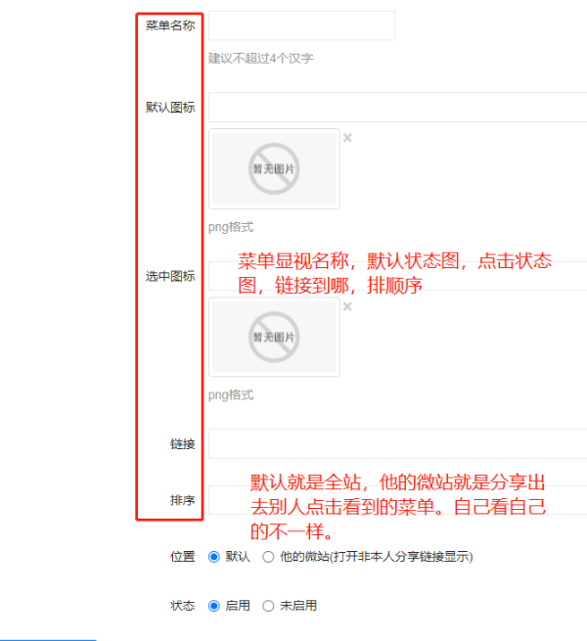
Task: Click the 菜单名称 label
Action: (170, 25)
